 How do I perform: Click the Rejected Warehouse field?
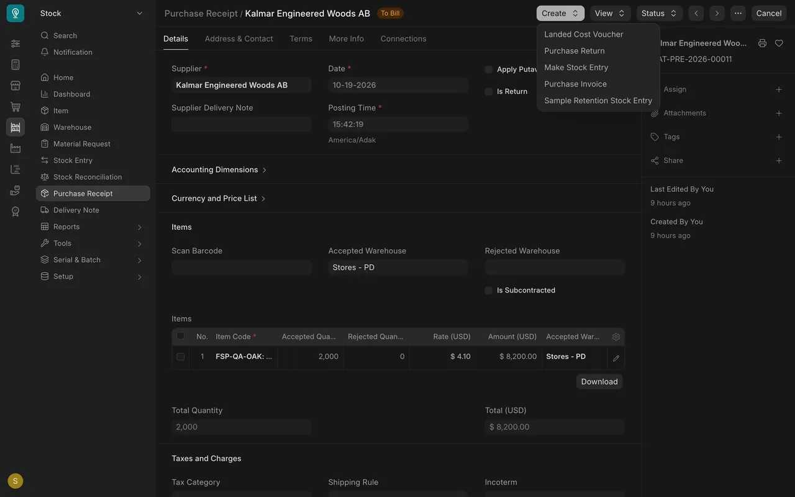[x=555, y=267]
